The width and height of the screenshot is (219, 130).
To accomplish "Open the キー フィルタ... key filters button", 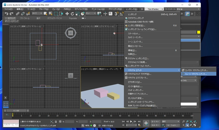I will point(173,125).
